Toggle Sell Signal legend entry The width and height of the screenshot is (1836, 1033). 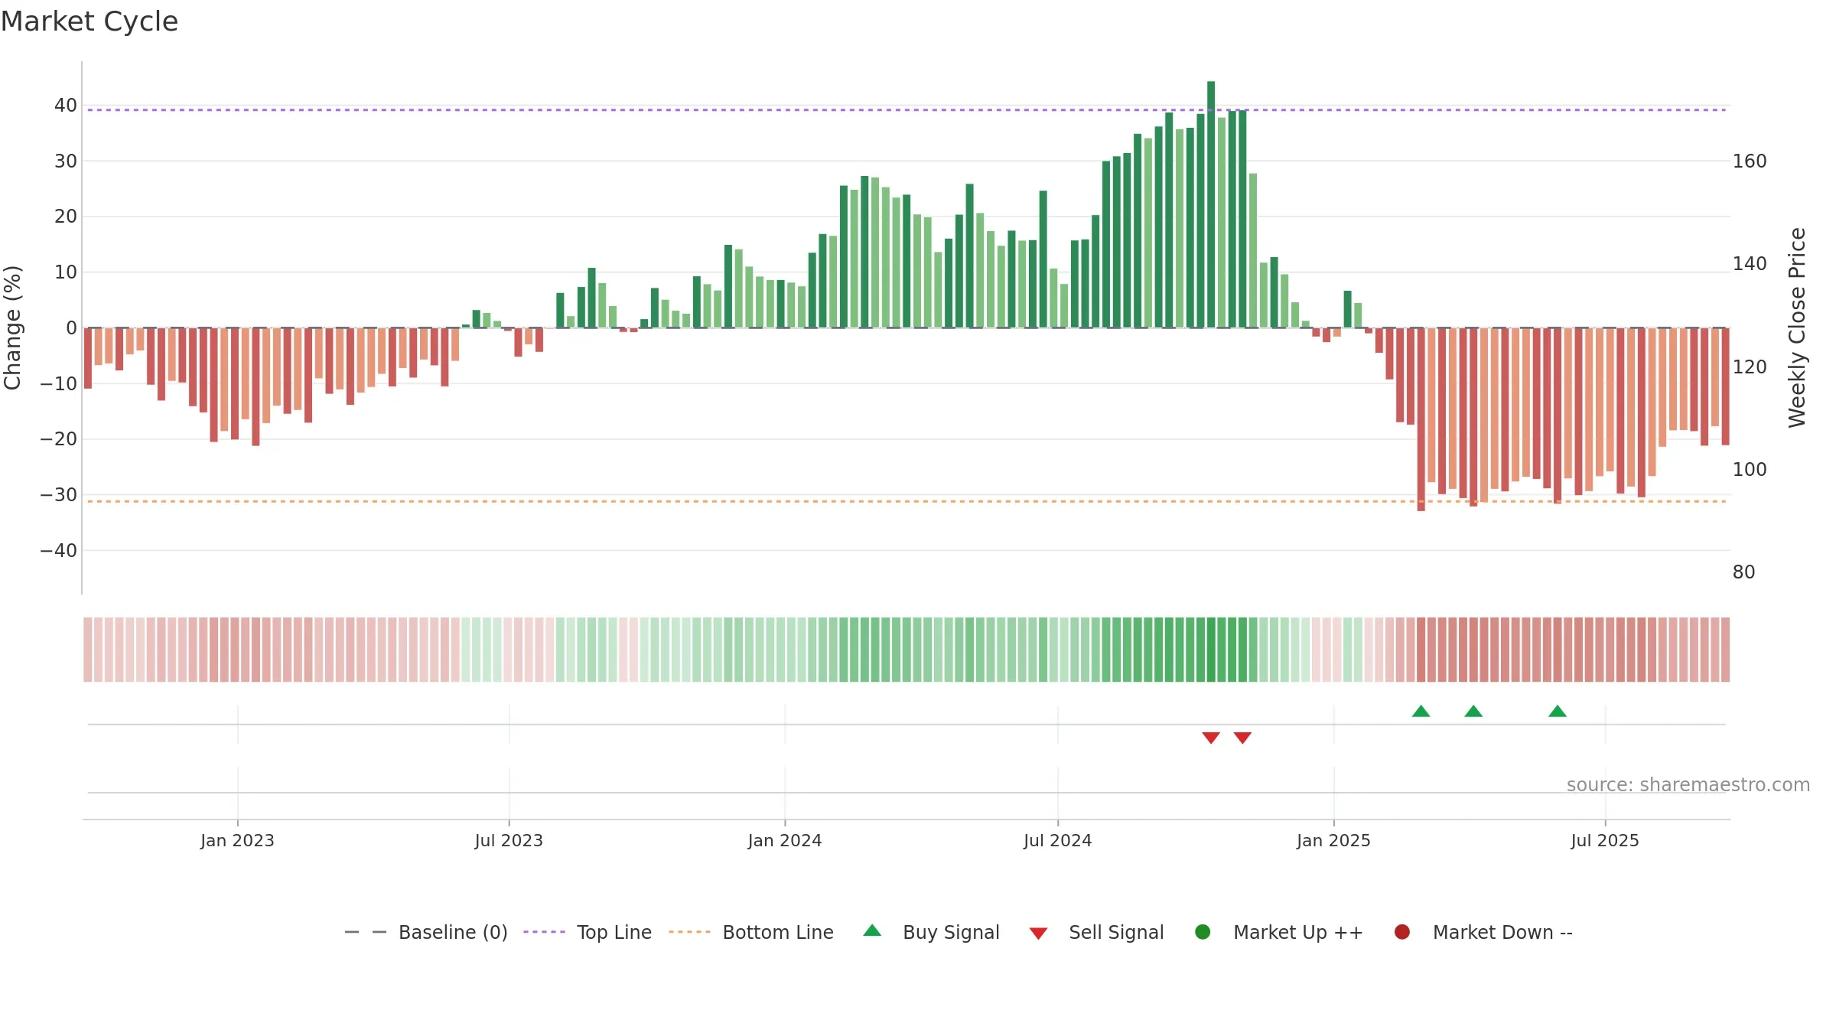pos(1096,932)
